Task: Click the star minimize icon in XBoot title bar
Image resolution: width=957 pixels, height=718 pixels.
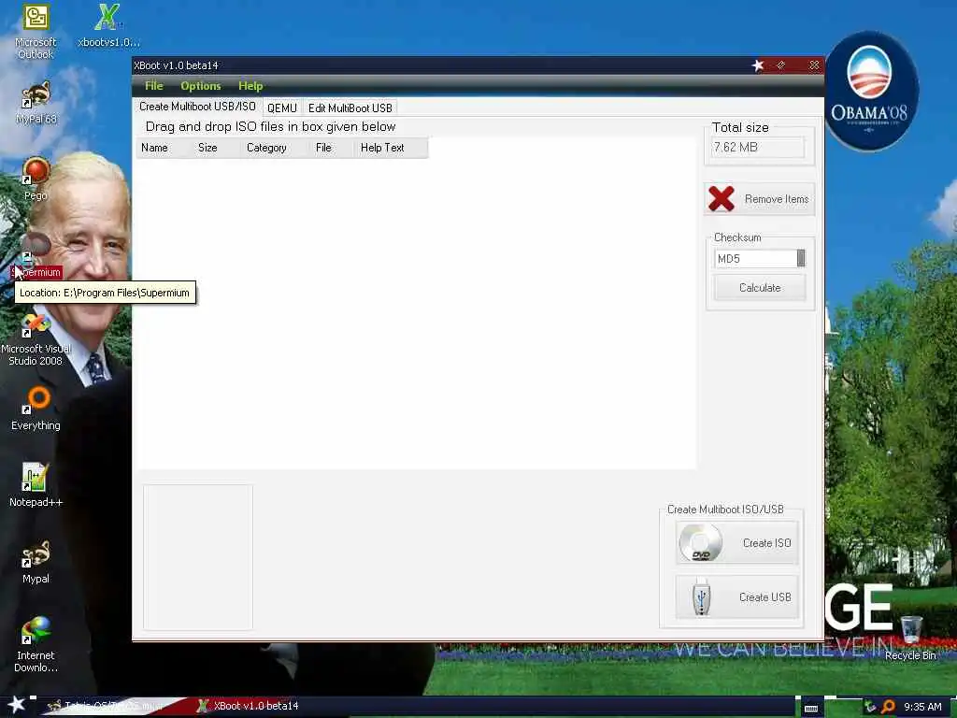Action: click(757, 65)
